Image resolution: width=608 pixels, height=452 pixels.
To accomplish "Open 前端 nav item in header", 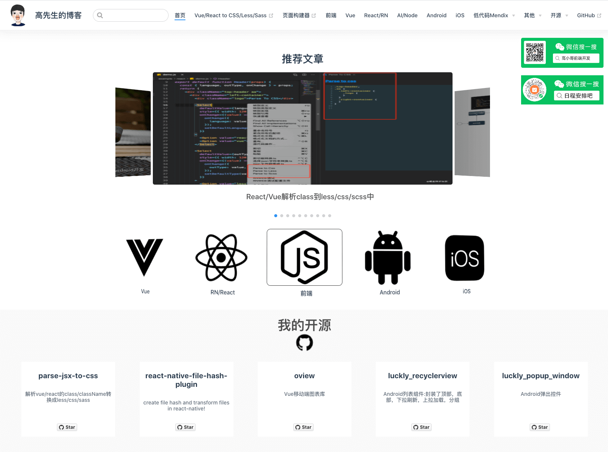I will 331,15.
